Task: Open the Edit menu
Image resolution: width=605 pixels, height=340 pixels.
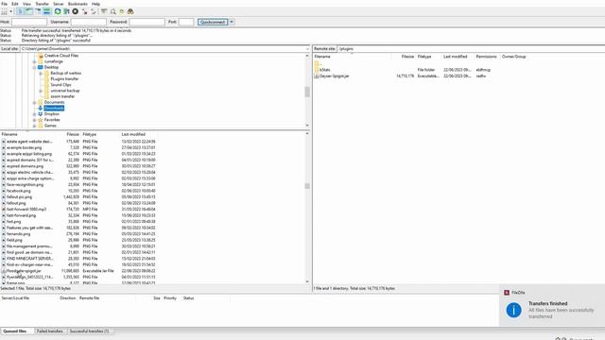Action: click(x=15, y=4)
